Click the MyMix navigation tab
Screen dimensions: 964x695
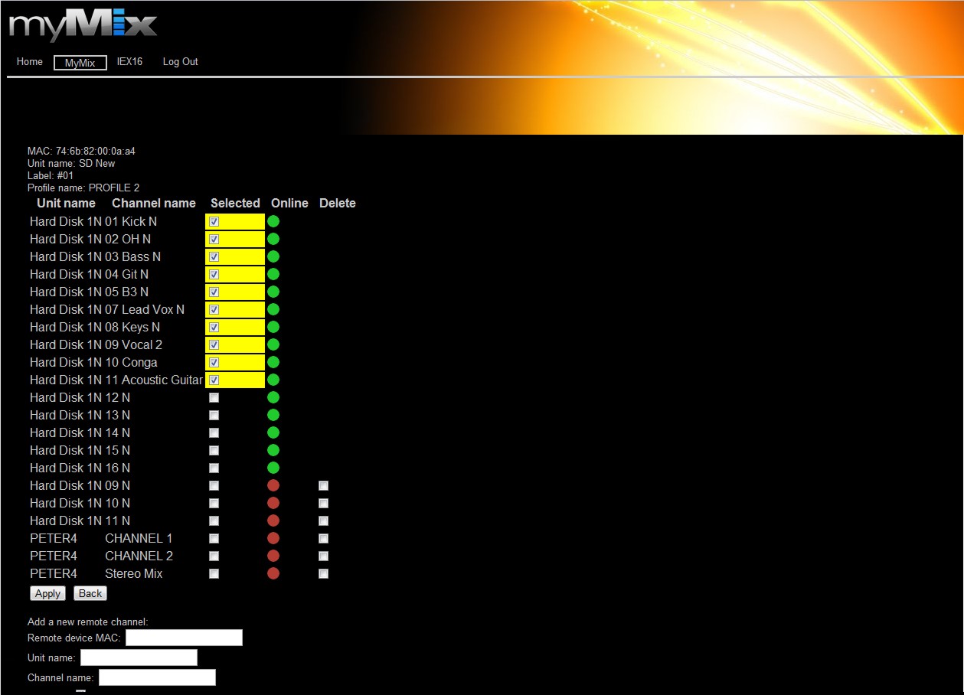click(80, 63)
